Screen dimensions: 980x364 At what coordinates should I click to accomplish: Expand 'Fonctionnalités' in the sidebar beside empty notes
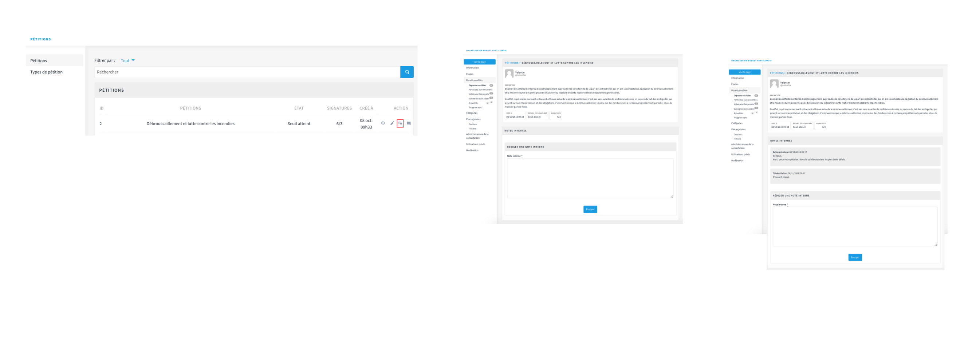(474, 80)
